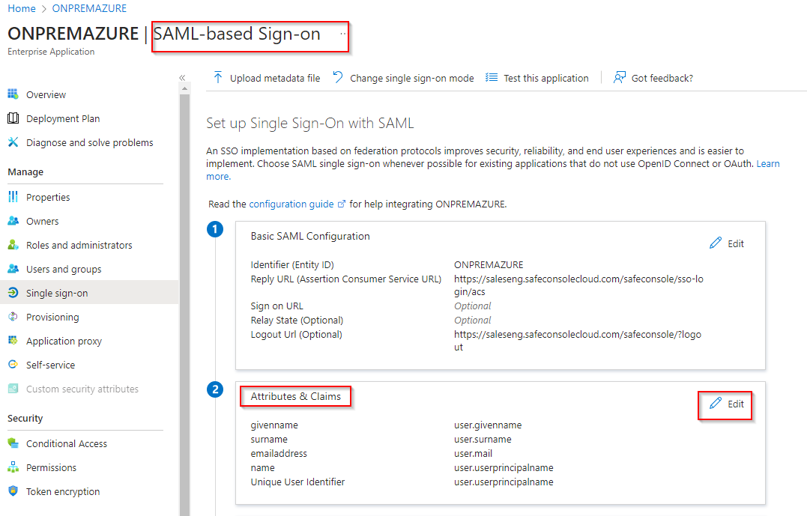Viewport: 807px width, 516px height.
Task: Click the Application proxy icon
Action: 13,340
